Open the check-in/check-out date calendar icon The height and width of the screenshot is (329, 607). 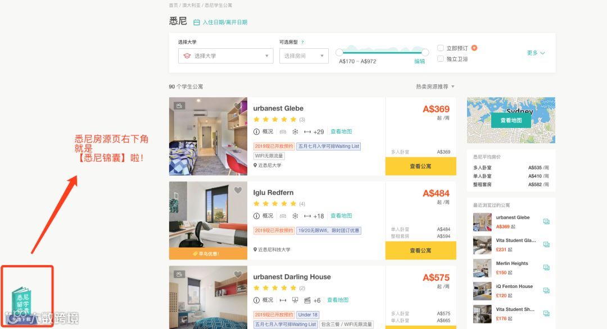coord(197,22)
